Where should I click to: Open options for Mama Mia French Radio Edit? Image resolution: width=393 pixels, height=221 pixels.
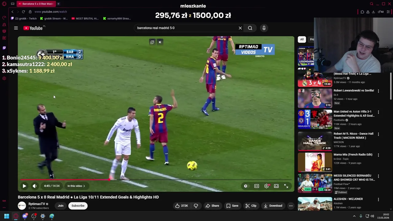(x=378, y=155)
